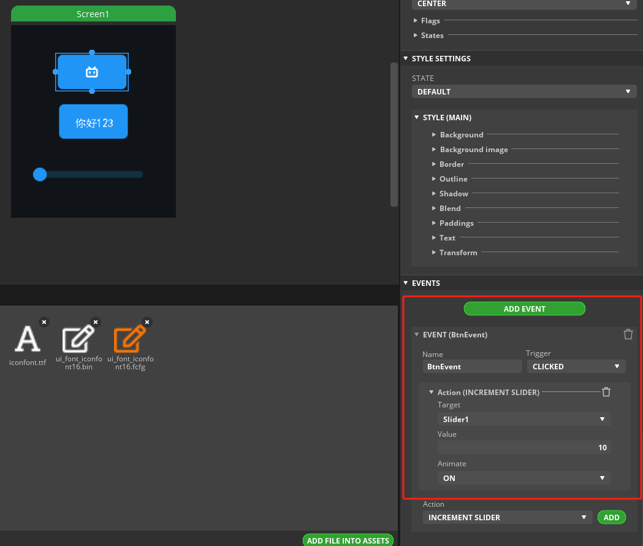Remove ui_font_iconfont16.fcfg asset with its X

(x=146, y=321)
